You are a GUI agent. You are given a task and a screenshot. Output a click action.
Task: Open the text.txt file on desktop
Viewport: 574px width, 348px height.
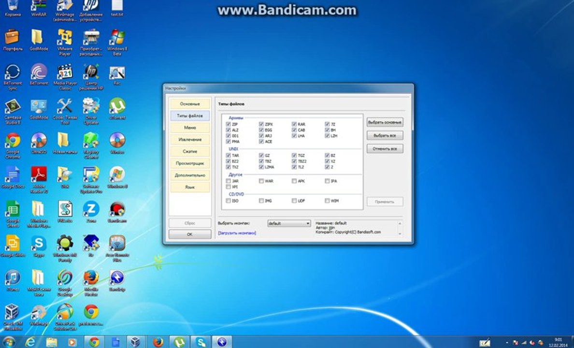117,9
